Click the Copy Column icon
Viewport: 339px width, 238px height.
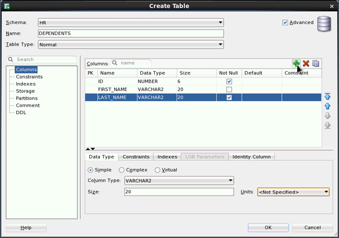click(x=316, y=63)
